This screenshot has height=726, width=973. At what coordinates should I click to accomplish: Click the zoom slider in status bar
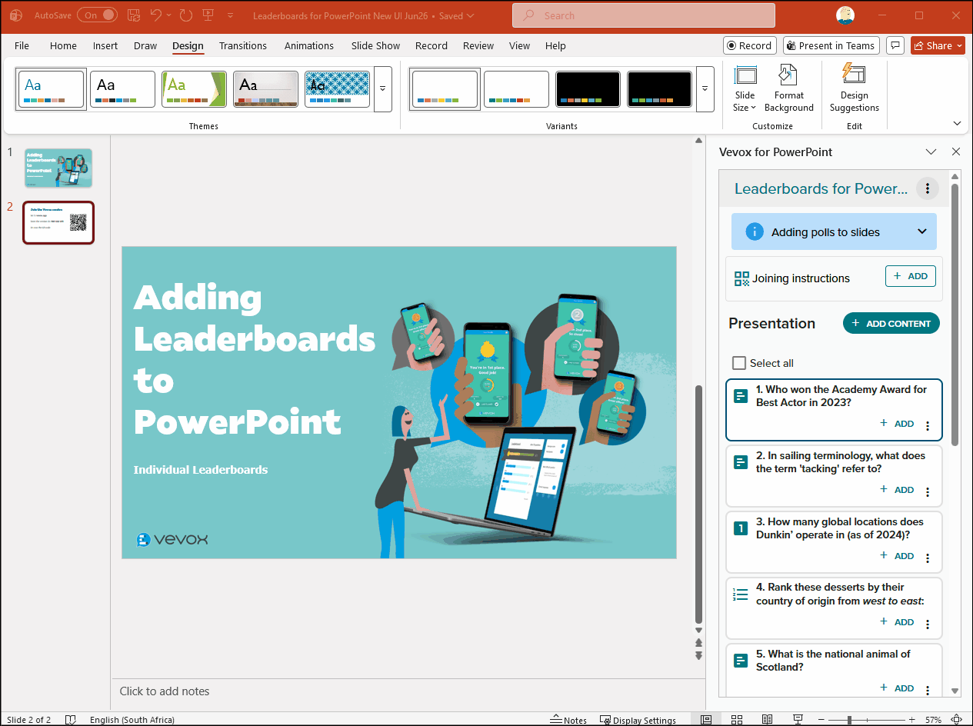click(868, 720)
